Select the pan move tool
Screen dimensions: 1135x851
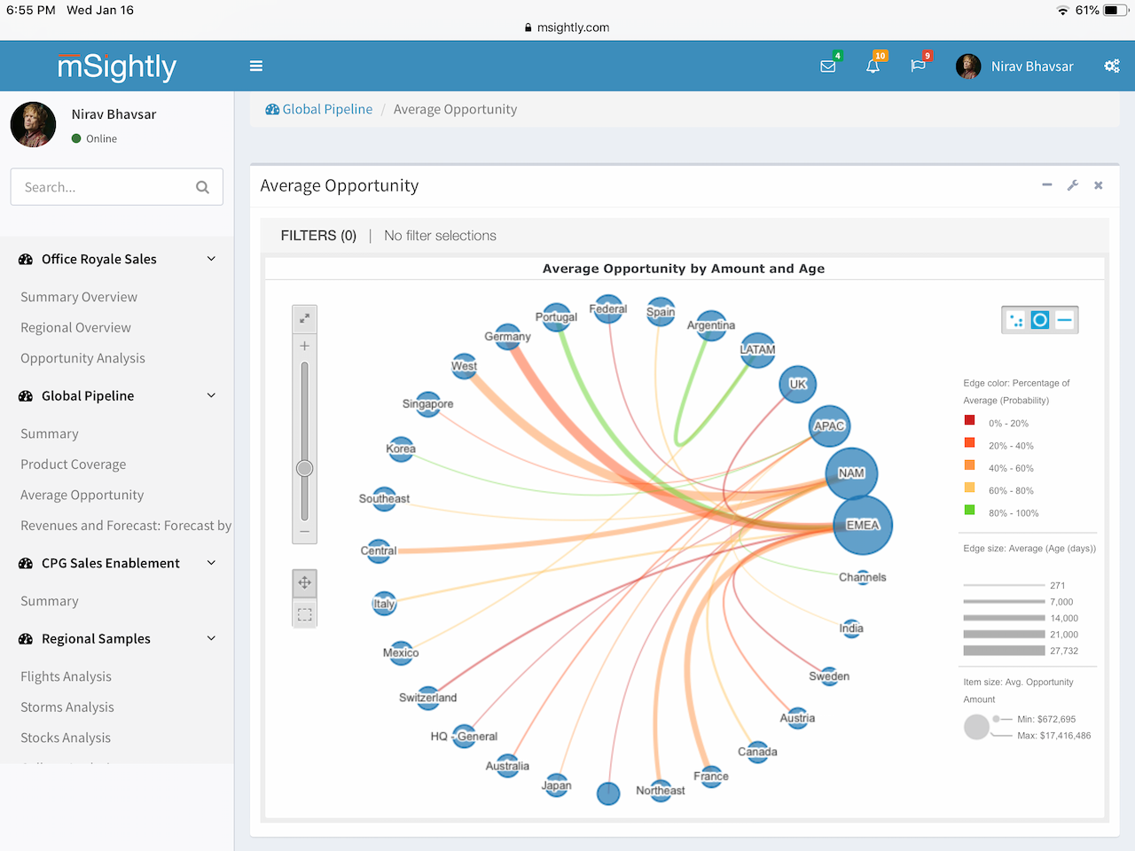tap(304, 582)
